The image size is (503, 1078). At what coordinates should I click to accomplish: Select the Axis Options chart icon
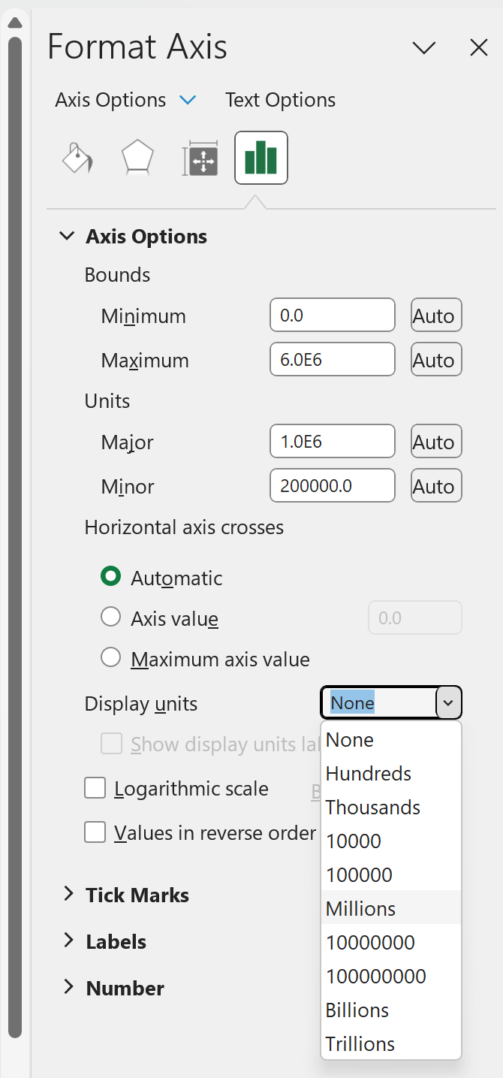[x=261, y=158]
